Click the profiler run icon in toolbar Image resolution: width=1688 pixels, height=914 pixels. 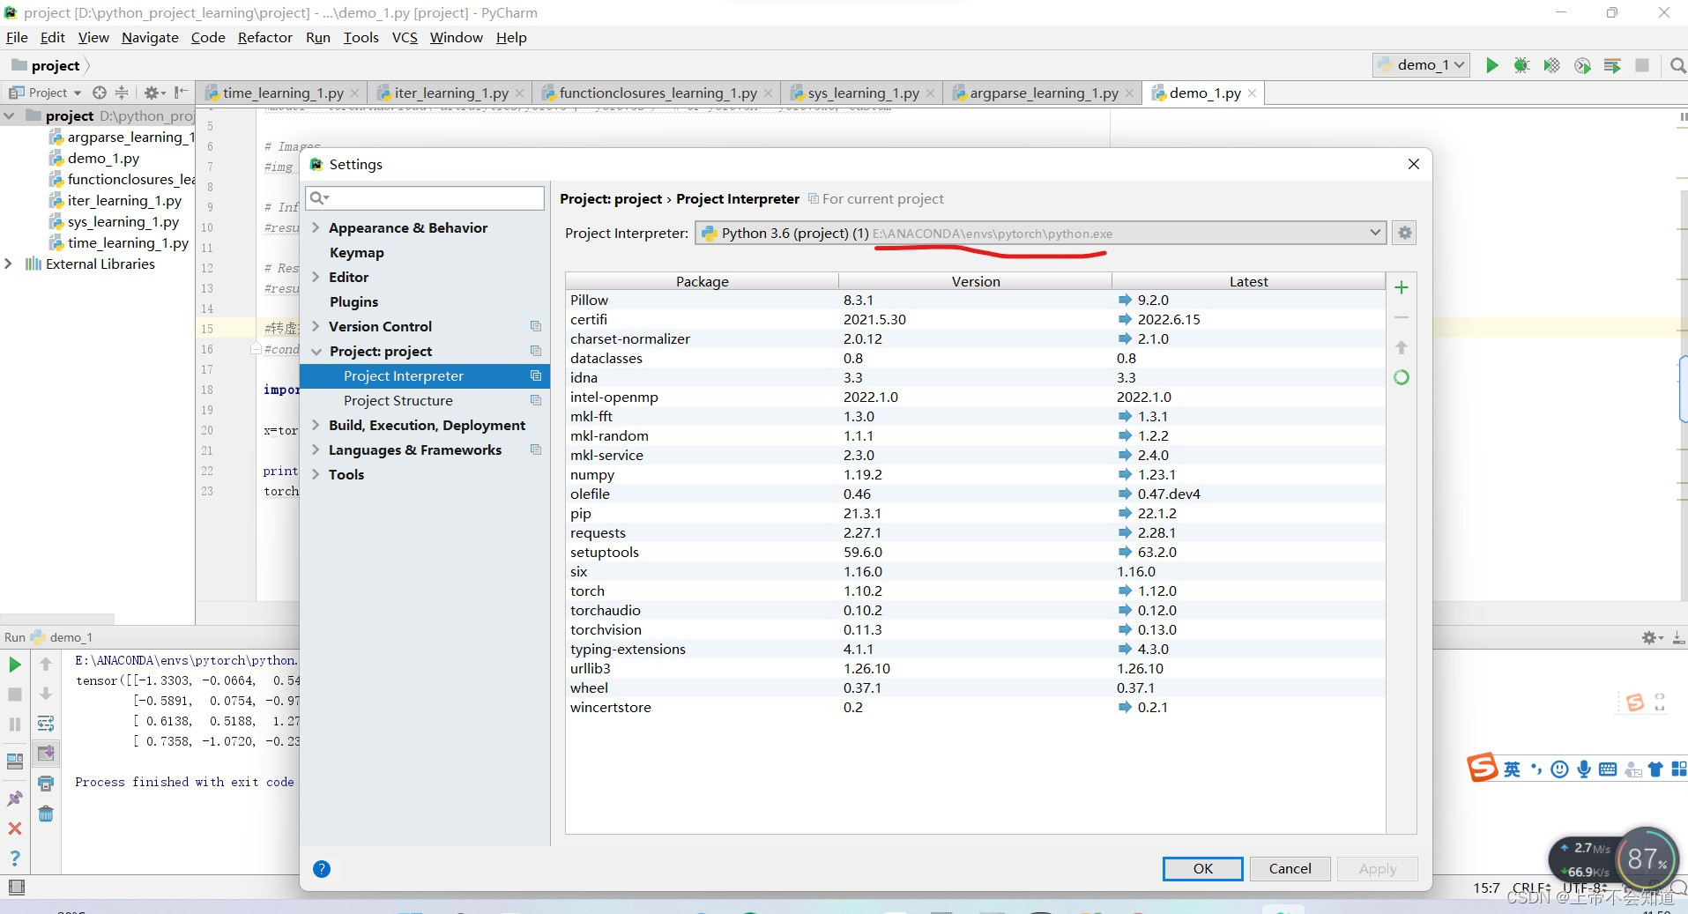[1582, 65]
